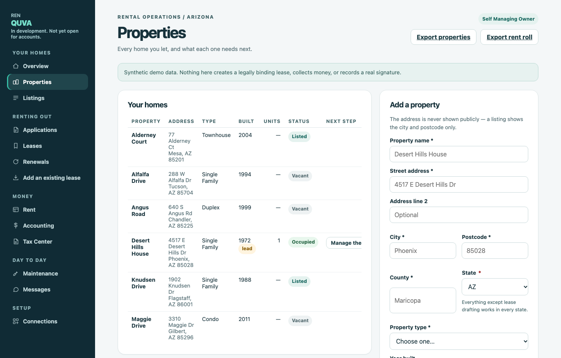Viewport: 561px width, 358px height.
Task: Focus the Property name field
Action: click(459, 154)
